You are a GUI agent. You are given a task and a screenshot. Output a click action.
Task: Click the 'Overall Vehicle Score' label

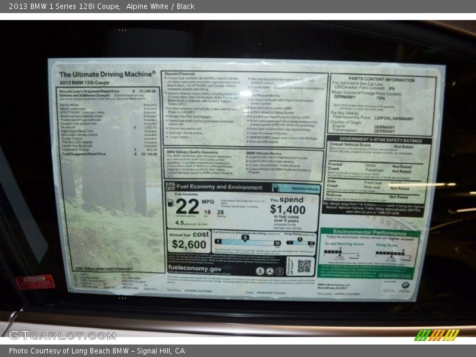pos(350,145)
